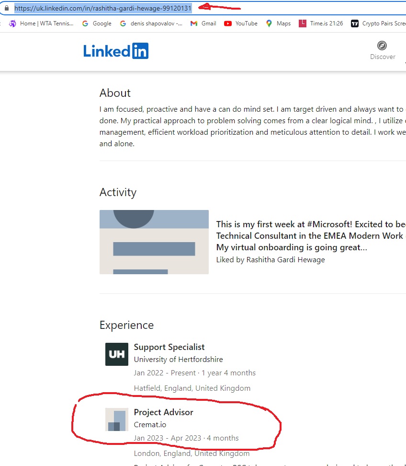Open the Cremat.io company logo placeholder
This screenshot has width=406, height=466.
tap(117, 419)
